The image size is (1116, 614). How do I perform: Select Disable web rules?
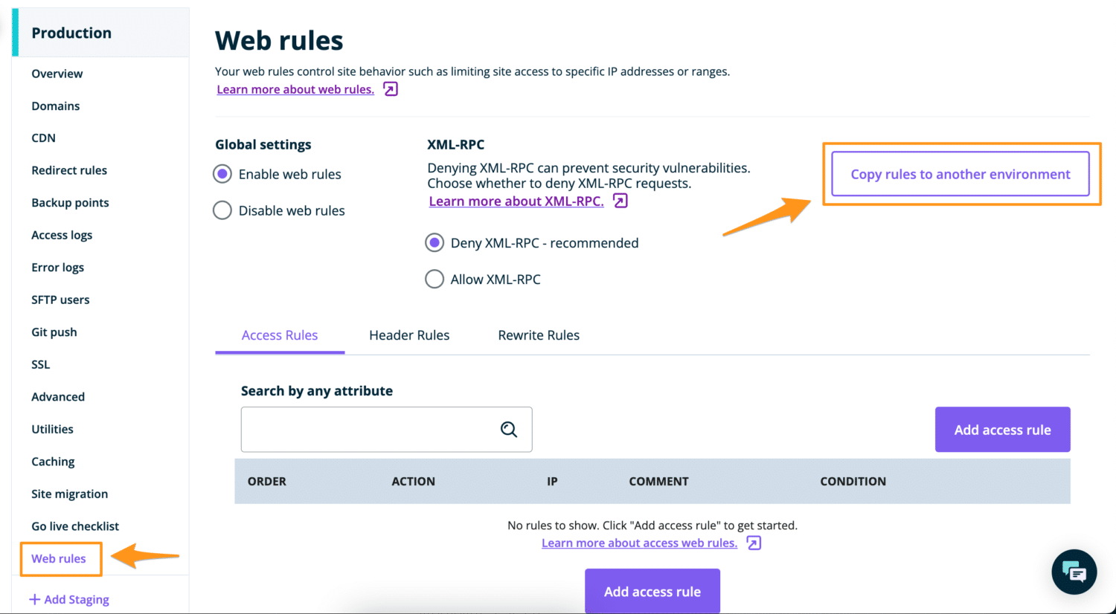[222, 210]
